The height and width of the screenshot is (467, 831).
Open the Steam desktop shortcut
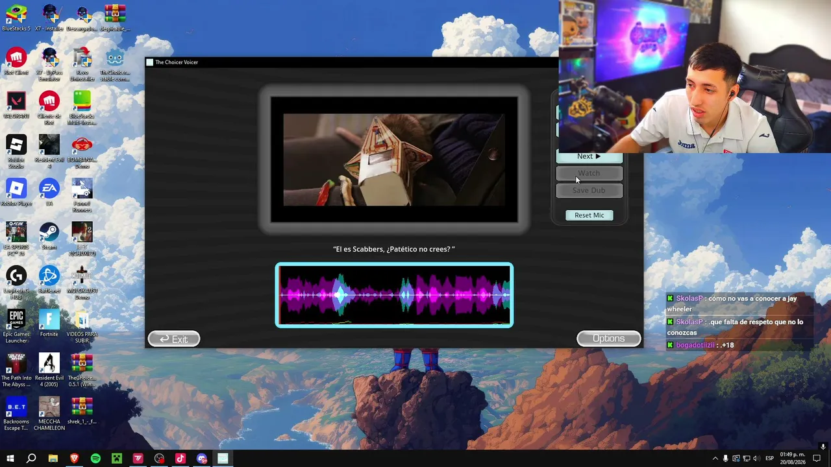[x=49, y=236]
